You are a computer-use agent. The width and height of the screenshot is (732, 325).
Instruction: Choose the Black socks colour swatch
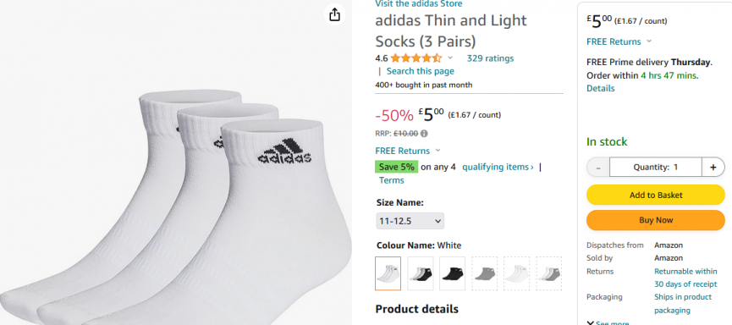point(453,273)
